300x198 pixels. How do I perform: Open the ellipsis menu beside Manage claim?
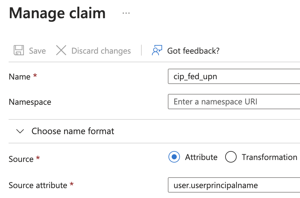126,13
